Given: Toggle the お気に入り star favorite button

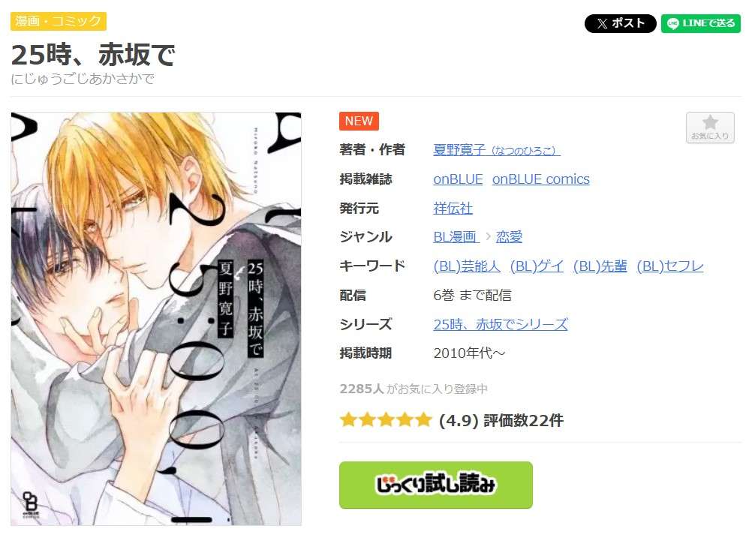Looking at the screenshot, I should (x=710, y=128).
